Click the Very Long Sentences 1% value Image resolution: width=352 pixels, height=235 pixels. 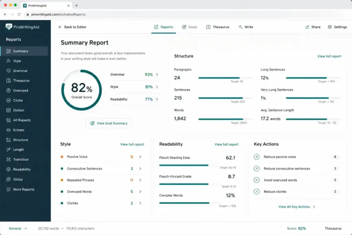pyautogui.click(x=263, y=98)
